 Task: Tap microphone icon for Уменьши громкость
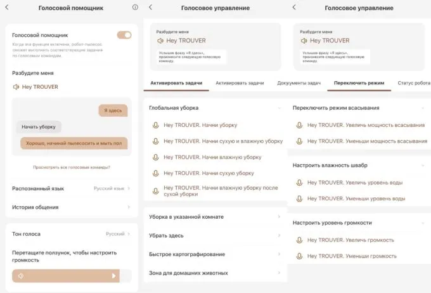(299, 256)
